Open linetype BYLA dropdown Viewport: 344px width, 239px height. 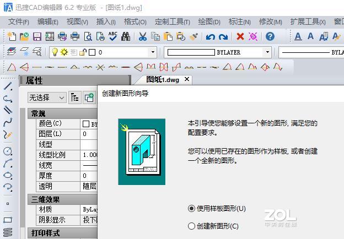311,52
